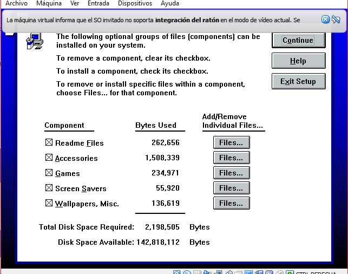348x274 pixels.
Task: Uncheck Screen Savers component
Action: (x=49, y=188)
